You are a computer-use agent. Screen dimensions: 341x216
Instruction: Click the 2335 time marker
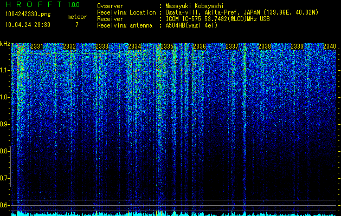click(x=167, y=46)
